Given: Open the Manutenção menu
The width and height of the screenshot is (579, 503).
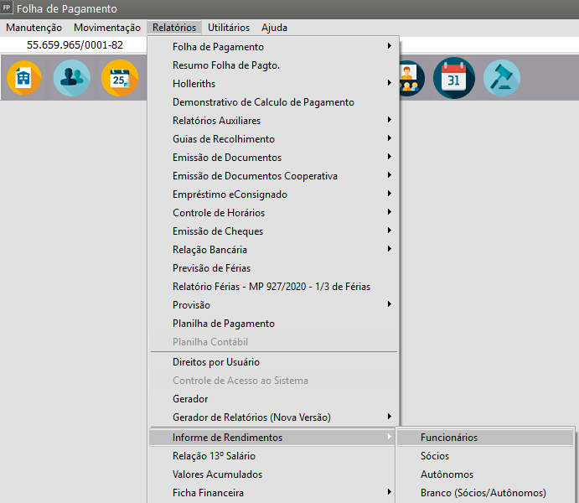Looking at the screenshot, I should pyautogui.click(x=34, y=28).
